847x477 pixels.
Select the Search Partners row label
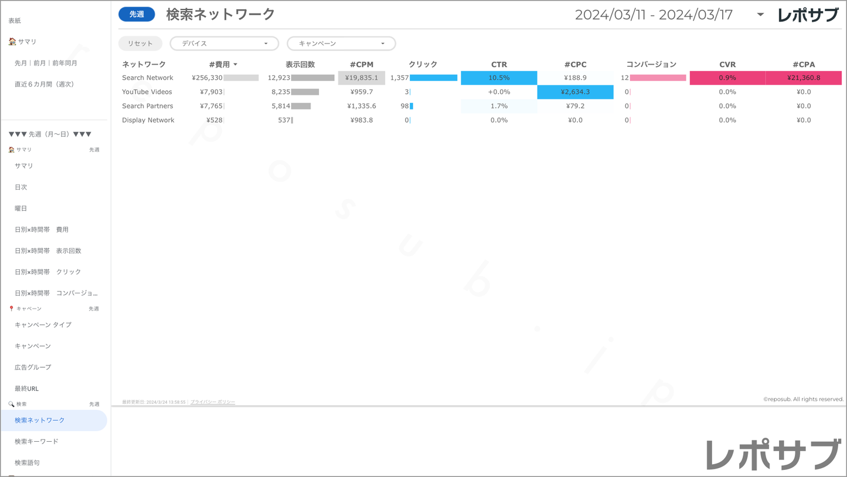pyautogui.click(x=147, y=106)
